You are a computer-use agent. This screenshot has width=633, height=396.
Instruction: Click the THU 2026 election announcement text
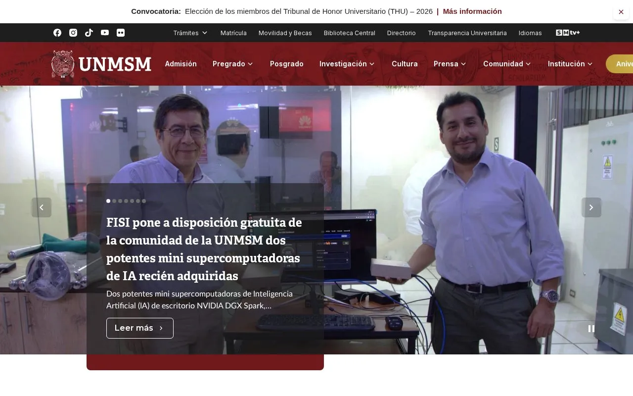[309, 11]
